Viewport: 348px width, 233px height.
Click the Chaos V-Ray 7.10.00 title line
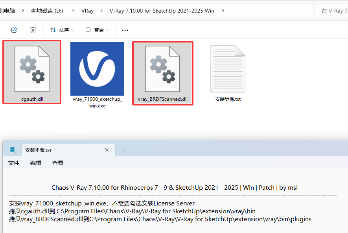[175, 188]
